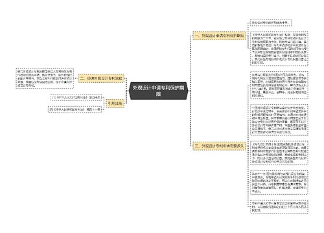
Task: Select the note beginning 中国对外观设计
Action: point(279,120)
